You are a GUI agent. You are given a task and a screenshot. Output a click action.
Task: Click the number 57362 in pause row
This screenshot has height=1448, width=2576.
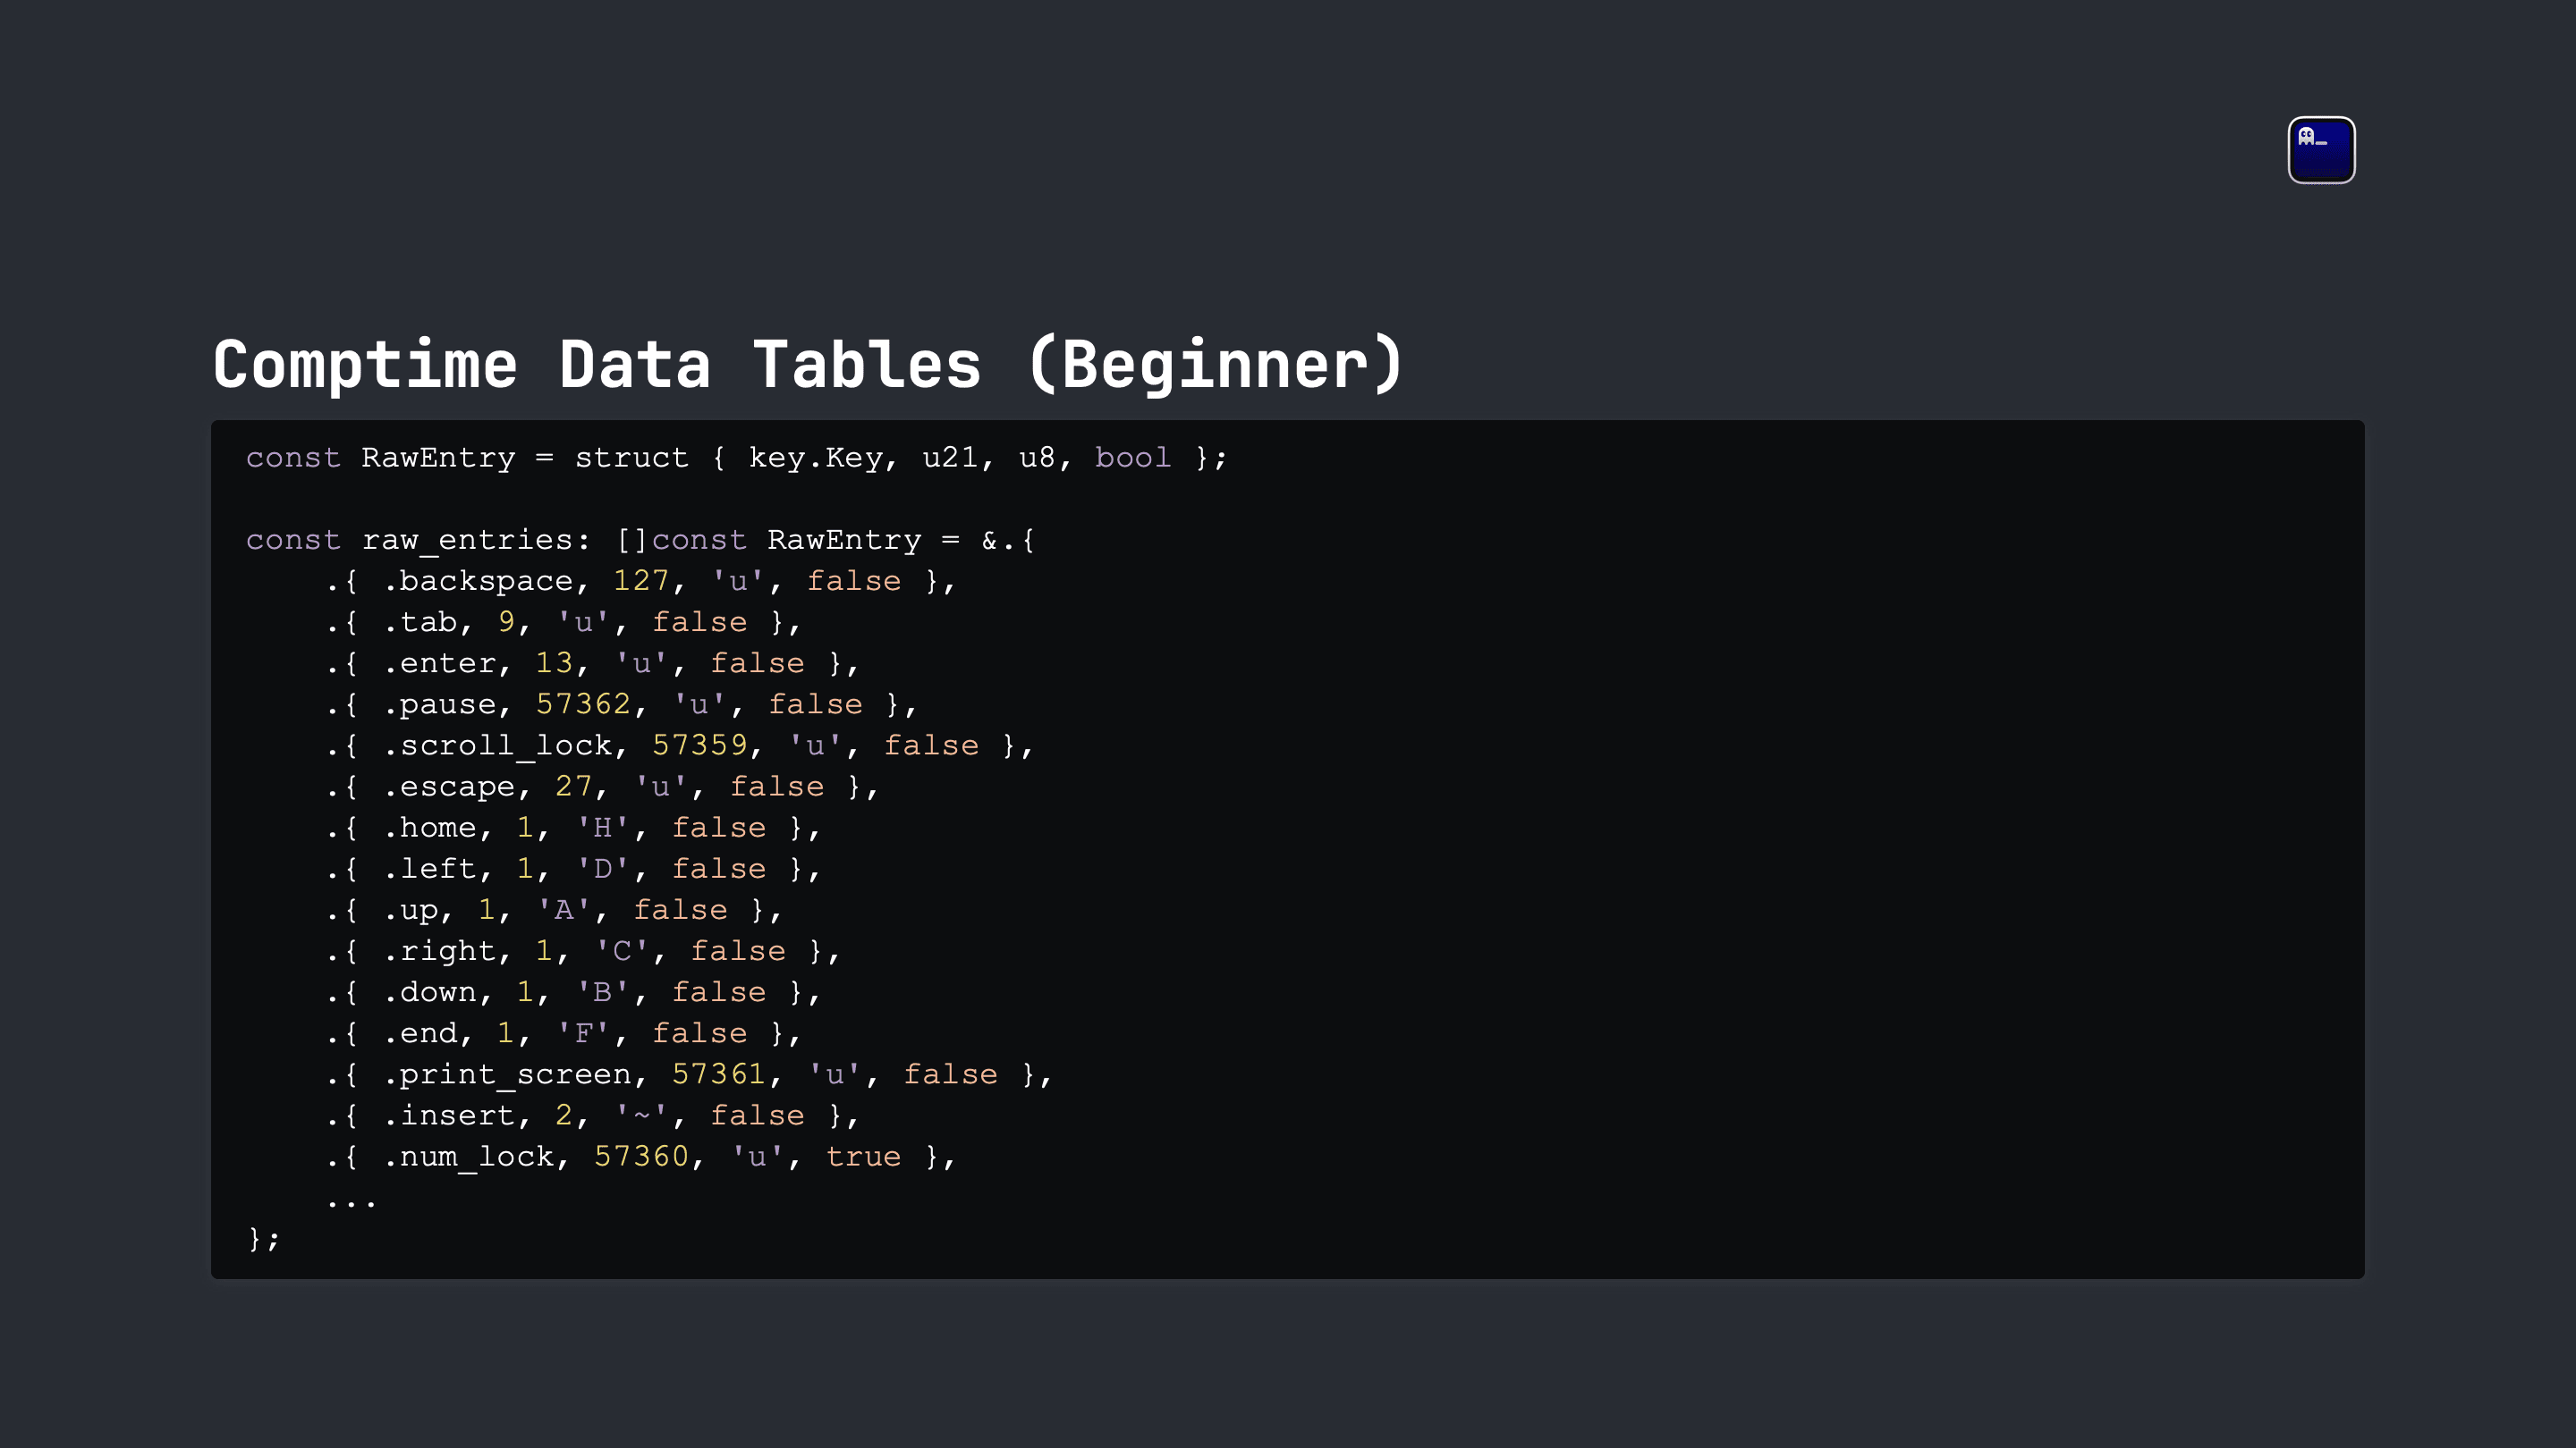pos(583,704)
